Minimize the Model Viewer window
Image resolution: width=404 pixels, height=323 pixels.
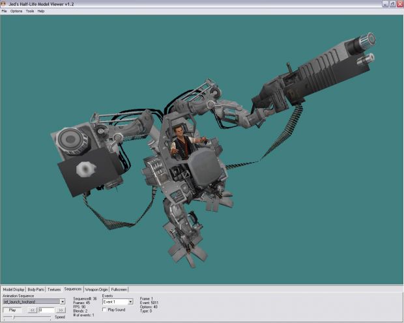(x=385, y=4)
